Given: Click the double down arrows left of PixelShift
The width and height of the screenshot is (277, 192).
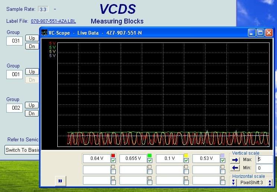Looking at the screenshot, I should coord(233,182).
